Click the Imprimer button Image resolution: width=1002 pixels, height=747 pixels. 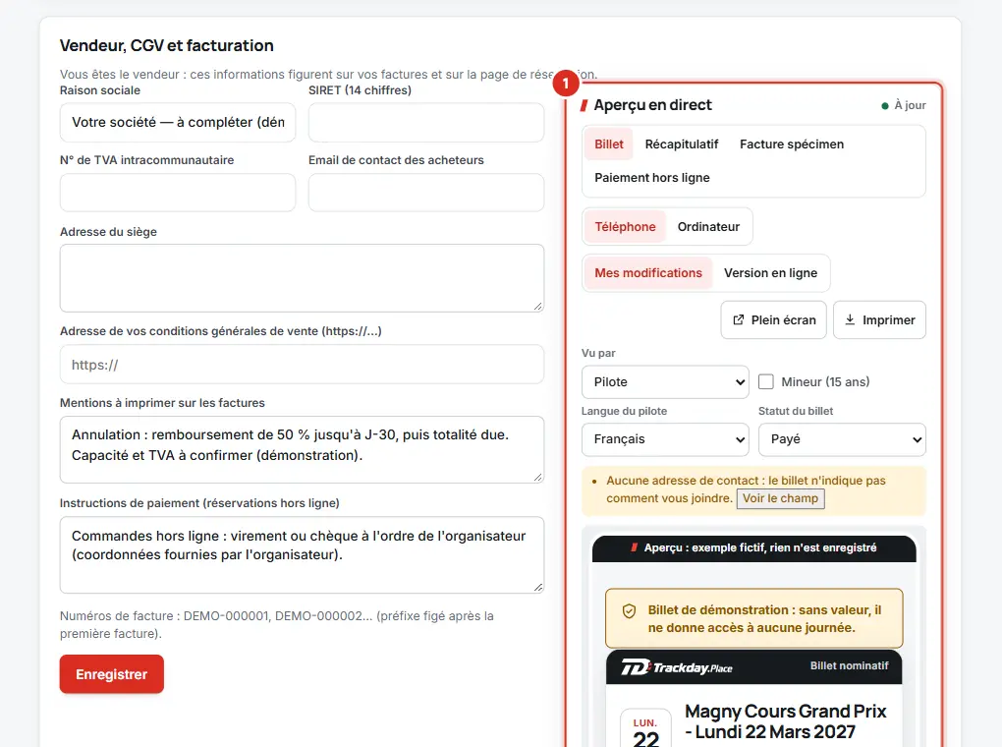point(879,319)
